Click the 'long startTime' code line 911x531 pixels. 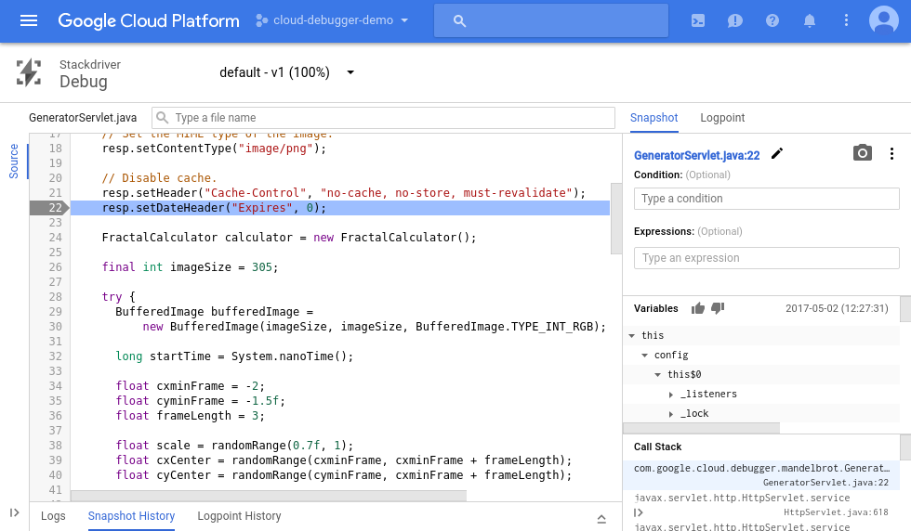click(x=234, y=356)
